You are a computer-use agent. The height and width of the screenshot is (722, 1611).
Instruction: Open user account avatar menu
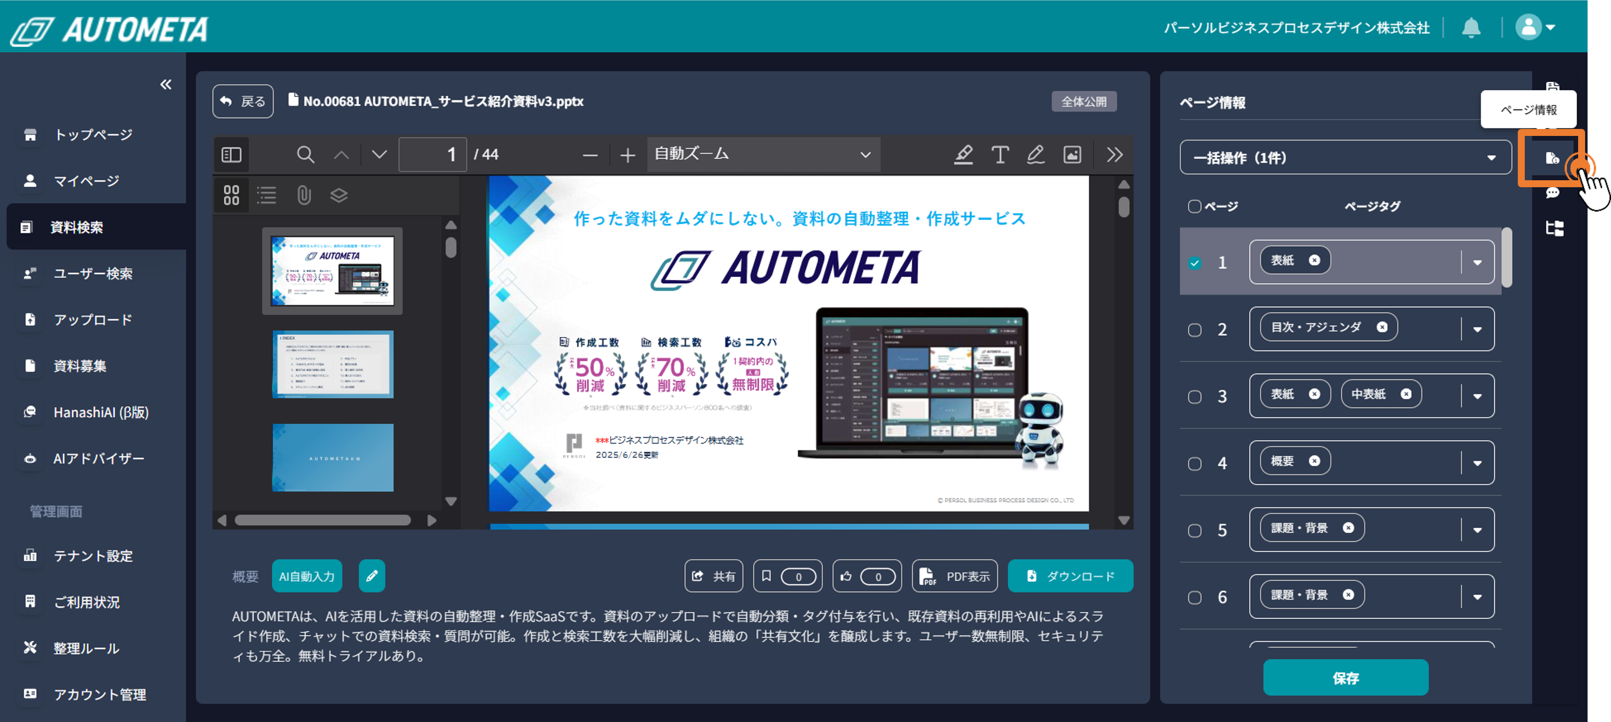click(1535, 27)
